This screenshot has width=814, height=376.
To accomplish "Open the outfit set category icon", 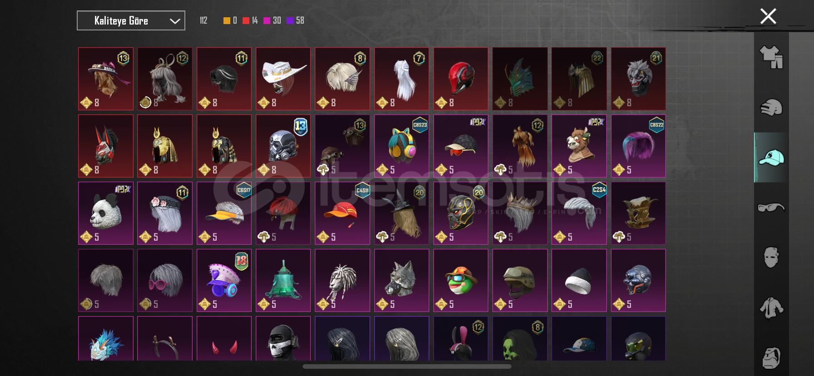I will tap(771, 57).
